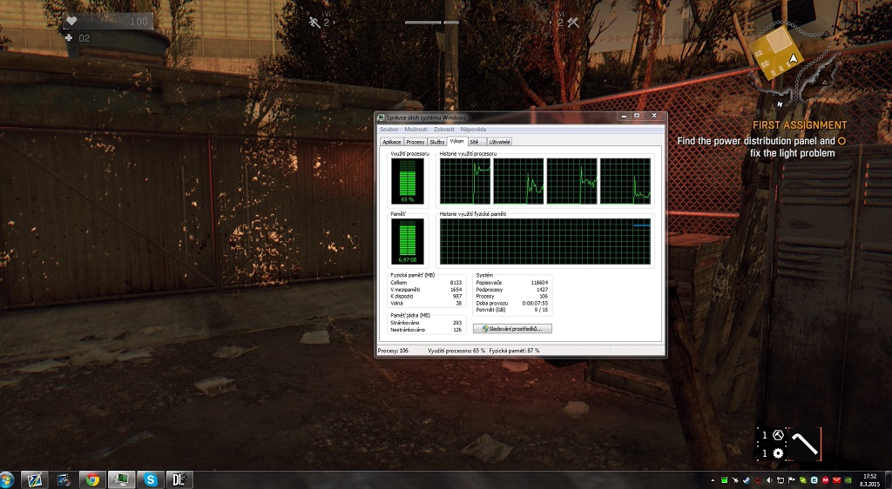Click the green CPU meter tray icon
This screenshot has width=892, height=489.
coord(724,480)
